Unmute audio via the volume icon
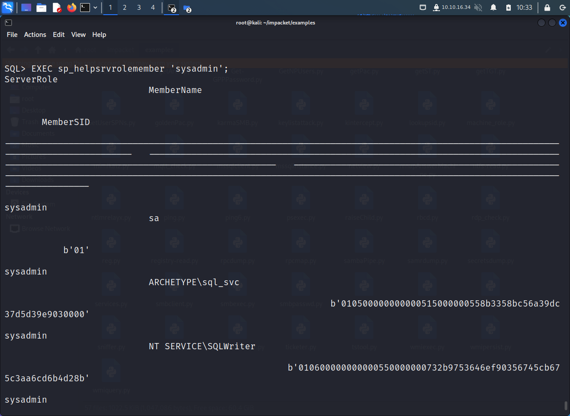Image resolution: width=570 pixels, height=416 pixels. [x=478, y=8]
